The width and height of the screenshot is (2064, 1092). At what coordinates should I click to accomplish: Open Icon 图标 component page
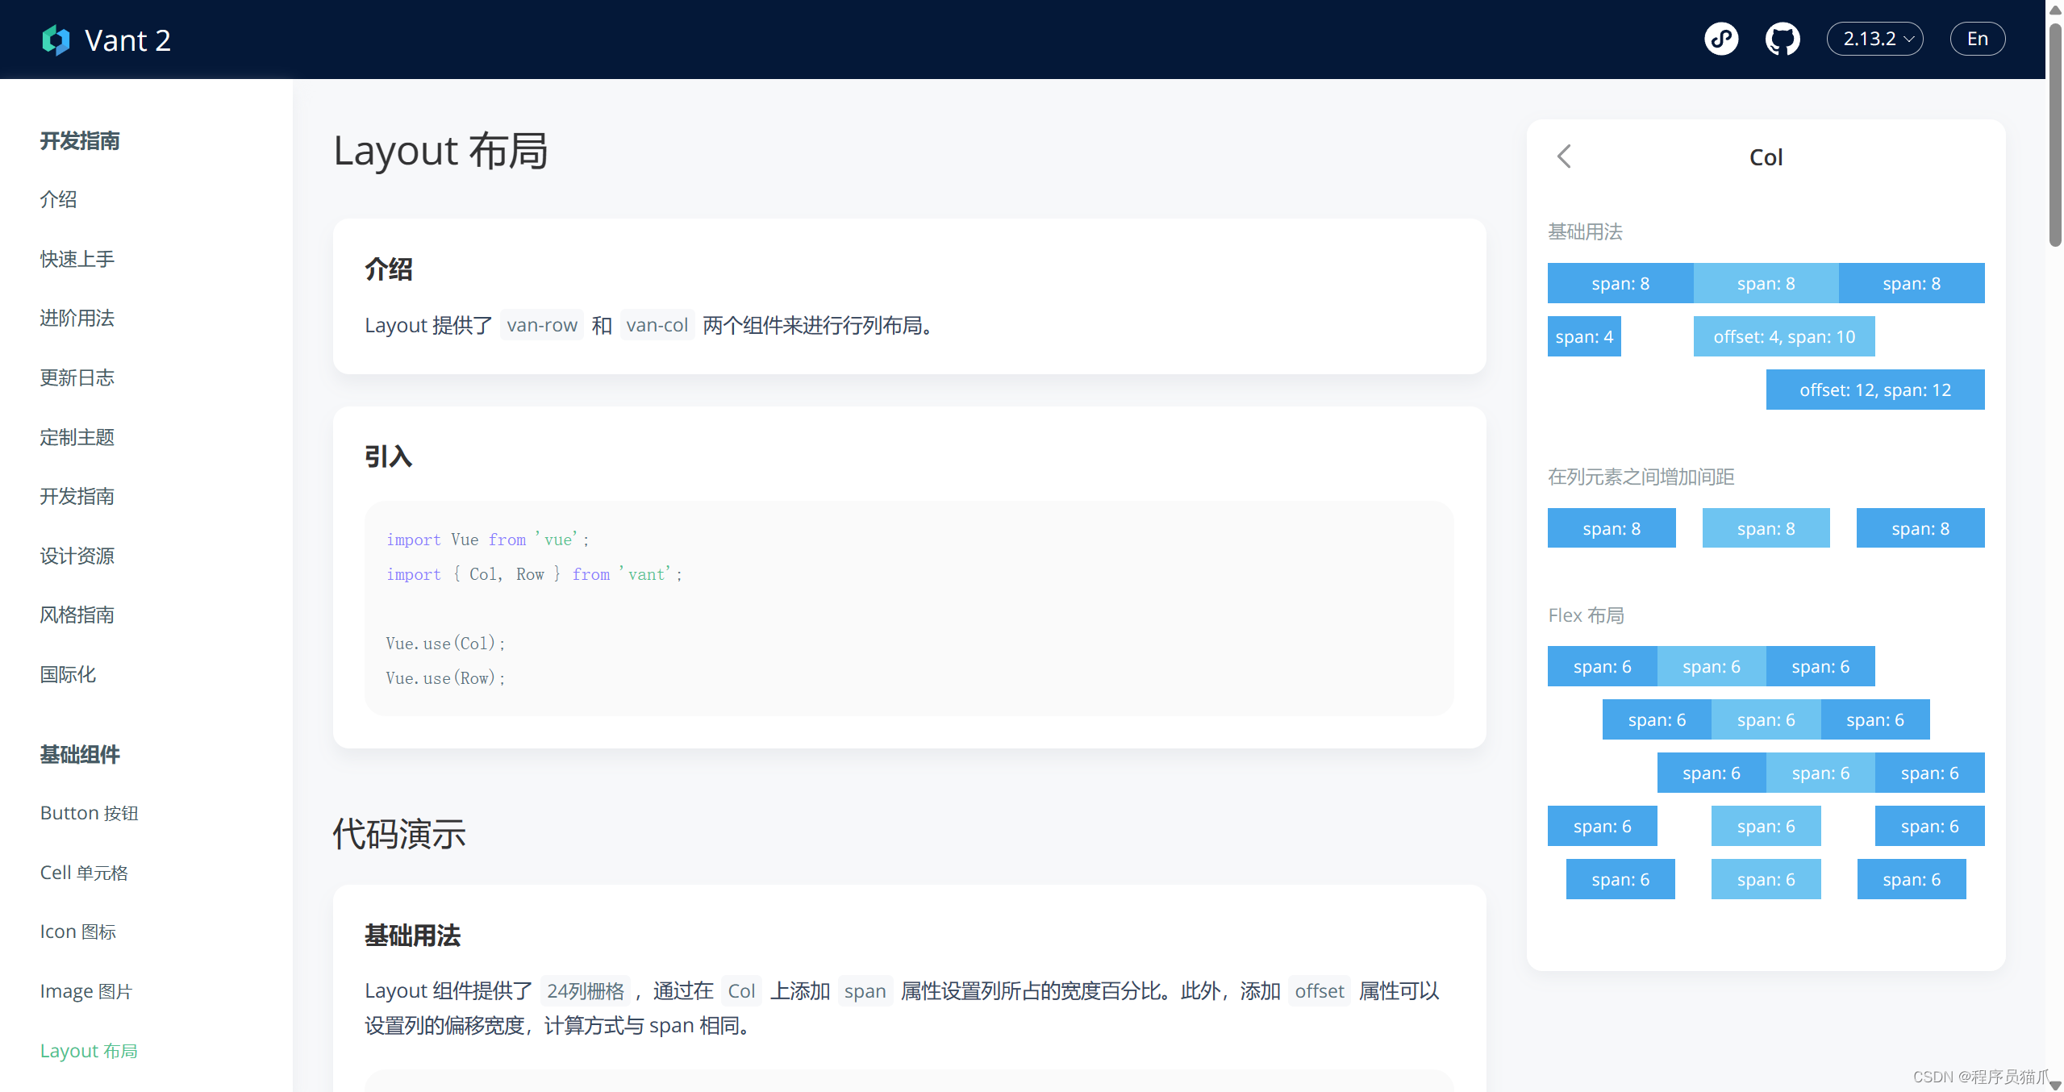coord(78,931)
